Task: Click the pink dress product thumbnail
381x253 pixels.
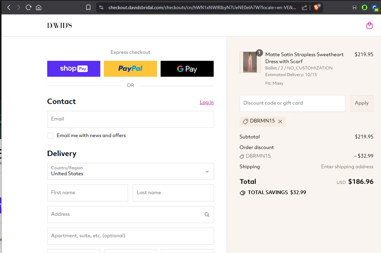Action: coord(250,62)
